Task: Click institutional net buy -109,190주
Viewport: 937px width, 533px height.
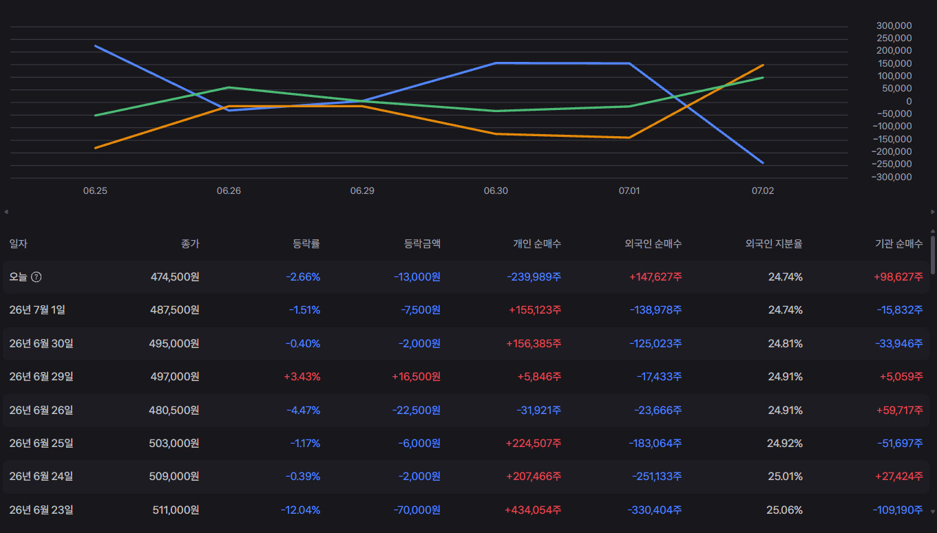Action: click(x=897, y=510)
